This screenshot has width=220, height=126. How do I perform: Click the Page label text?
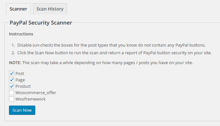point(20,80)
